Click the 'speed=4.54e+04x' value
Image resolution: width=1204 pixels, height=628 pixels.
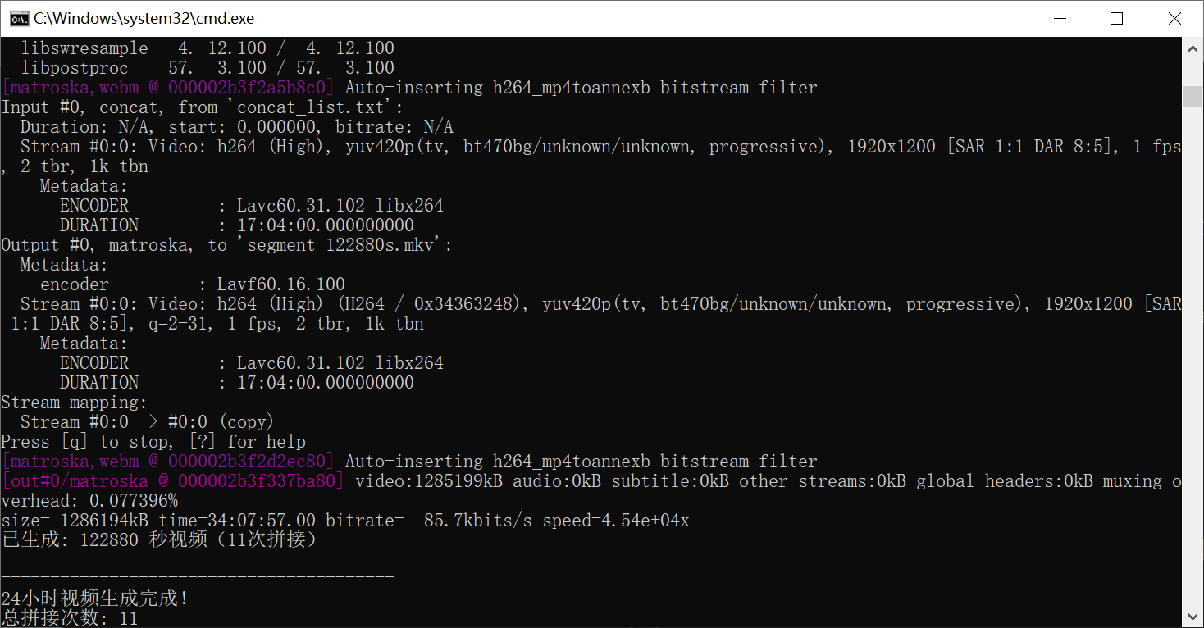pos(616,521)
